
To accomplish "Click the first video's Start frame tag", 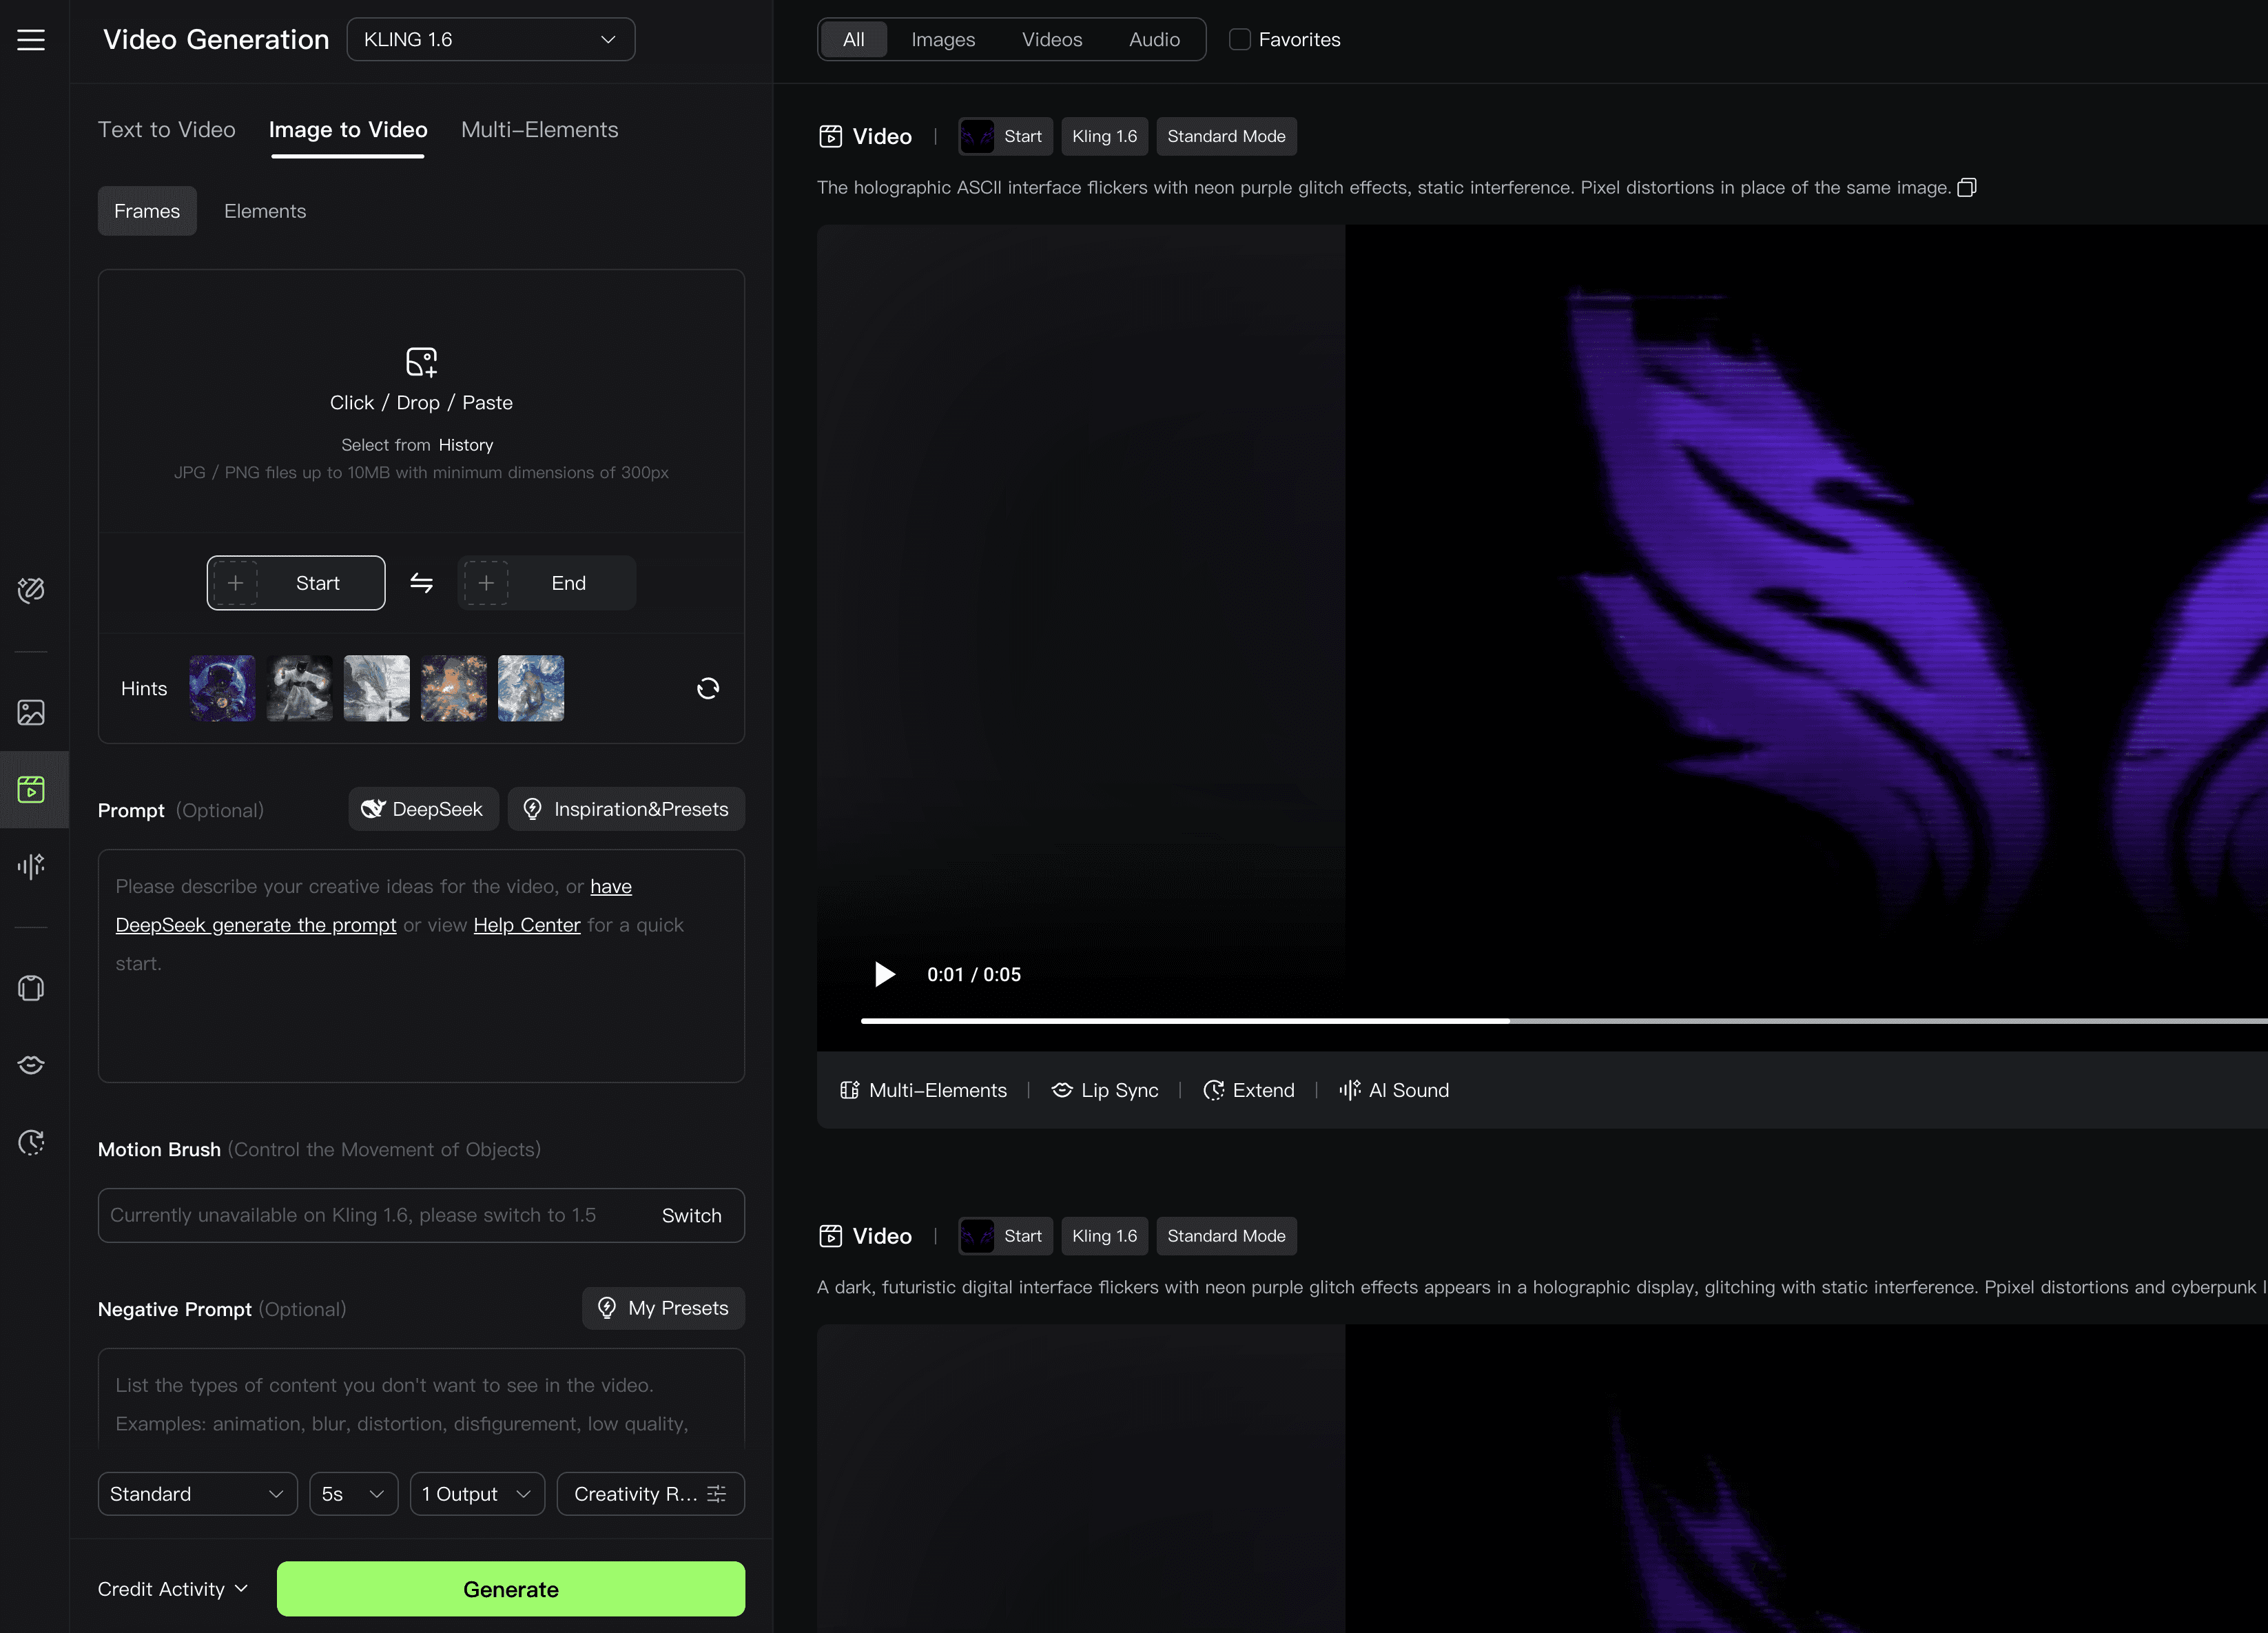I will [x=1005, y=136].
